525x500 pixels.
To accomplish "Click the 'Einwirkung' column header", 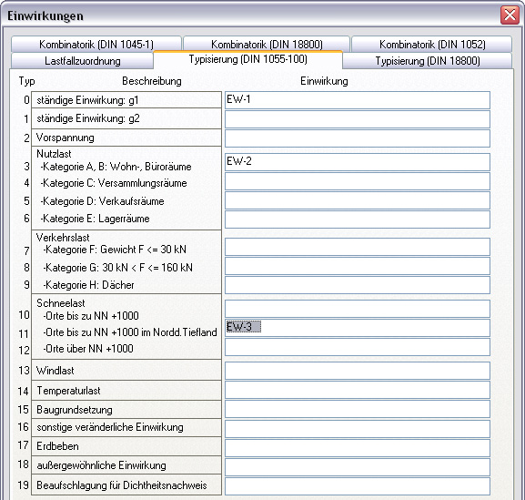I will coord(324,81).
